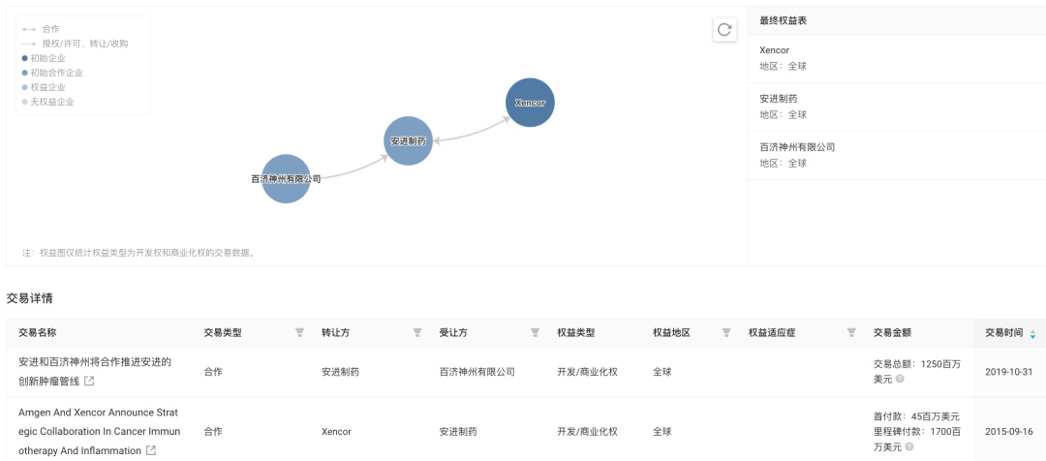
Task: Click 无权益企业 legend entry
Action: [x=48, y=102]
